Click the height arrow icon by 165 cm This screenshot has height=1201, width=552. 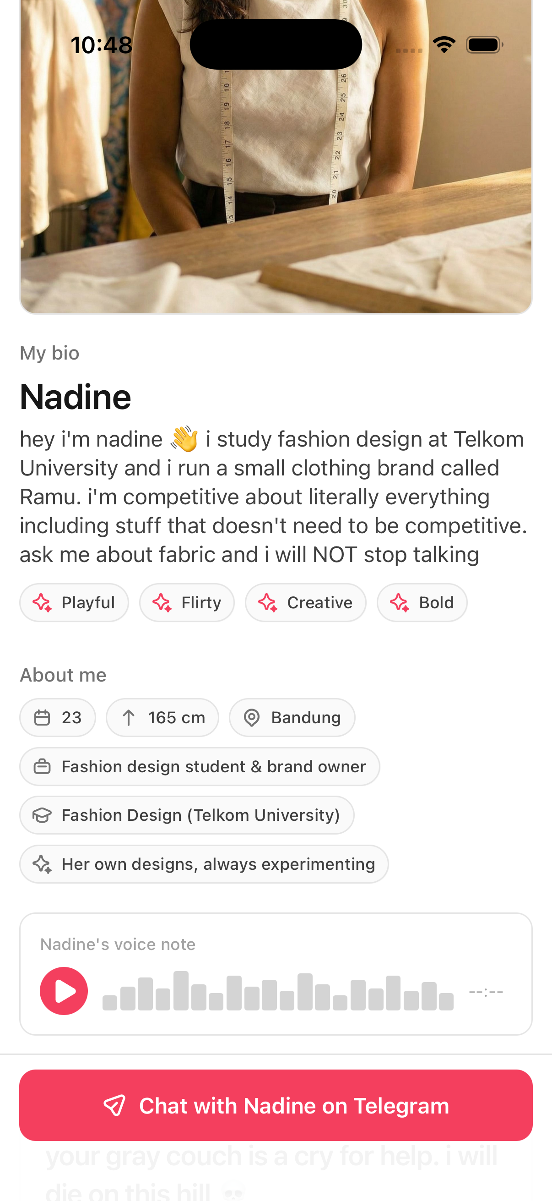(x=129, y=717)
